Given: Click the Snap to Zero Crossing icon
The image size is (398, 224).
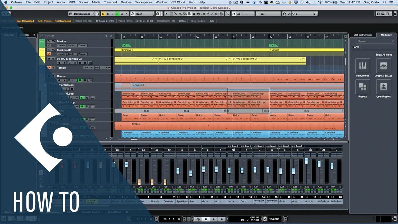Looking at the screenshot, I should (228, 14).
